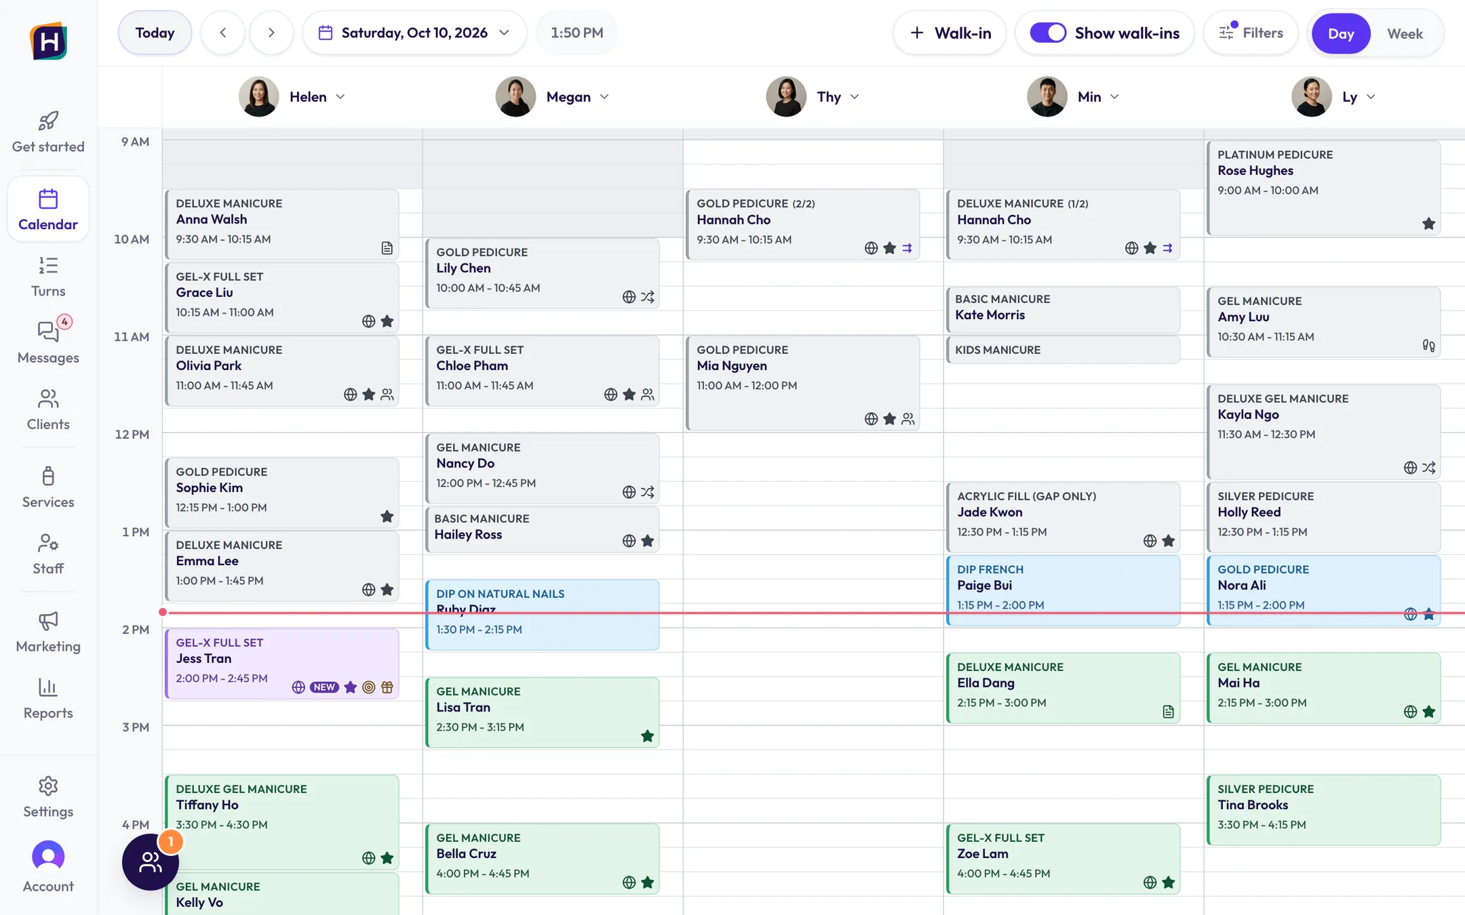Image resolution: width=1465 pixels, height=915 pixels.
Task: Go to Clients in sidebar
Action: click(x=48, y=410)
